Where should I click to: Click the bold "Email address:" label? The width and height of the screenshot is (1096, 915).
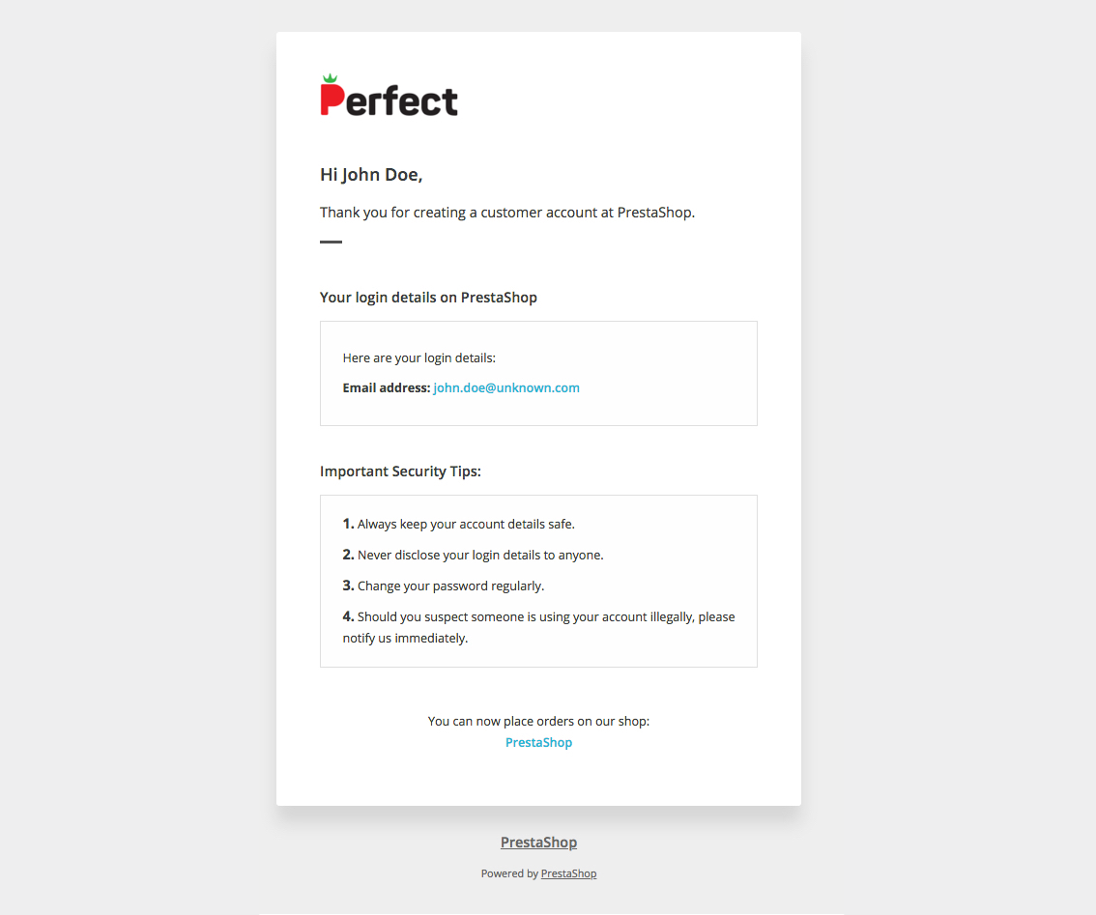[386, 388]
